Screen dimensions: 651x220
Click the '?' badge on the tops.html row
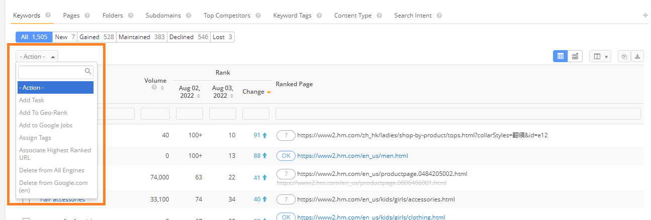[286, 135]
